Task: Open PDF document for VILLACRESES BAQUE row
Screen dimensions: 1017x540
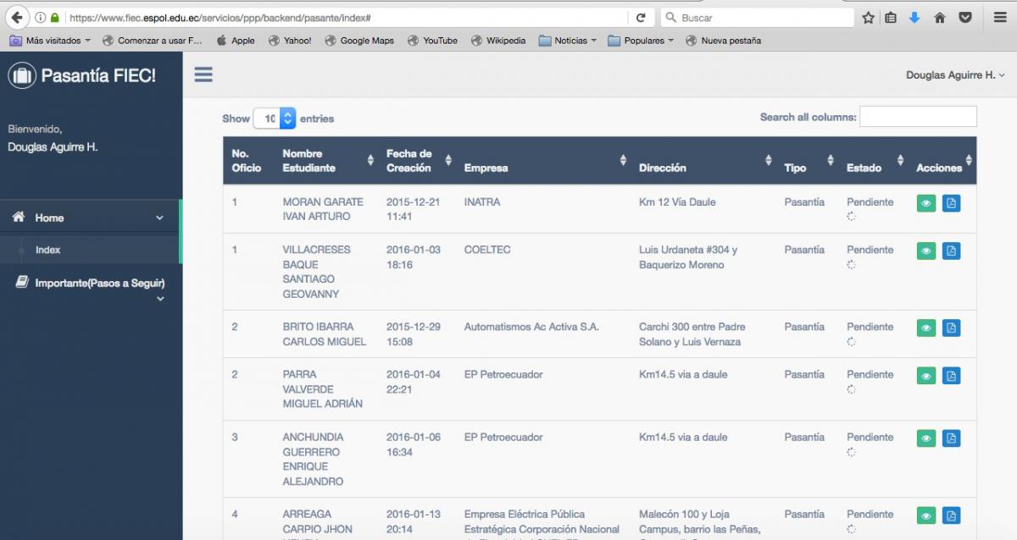Action: click(x=951, y=251)
